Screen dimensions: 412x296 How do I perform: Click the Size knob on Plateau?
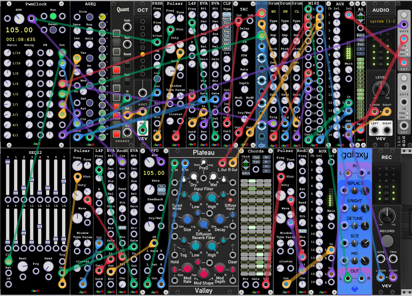[x=188, y=220]
